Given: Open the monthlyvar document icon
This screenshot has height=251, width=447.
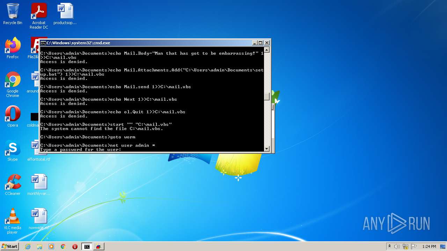Looking at the screenshot, I should pyautogui.click(x=39, y=184).
